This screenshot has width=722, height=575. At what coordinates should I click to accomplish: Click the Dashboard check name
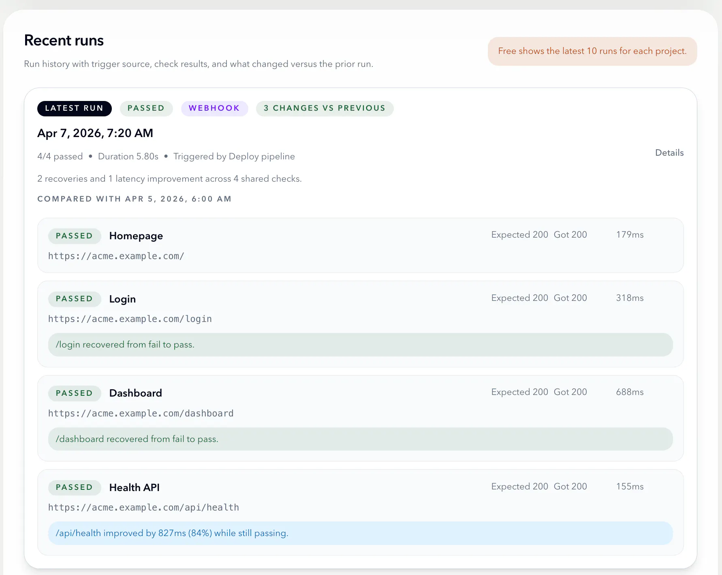pos(136,393)
